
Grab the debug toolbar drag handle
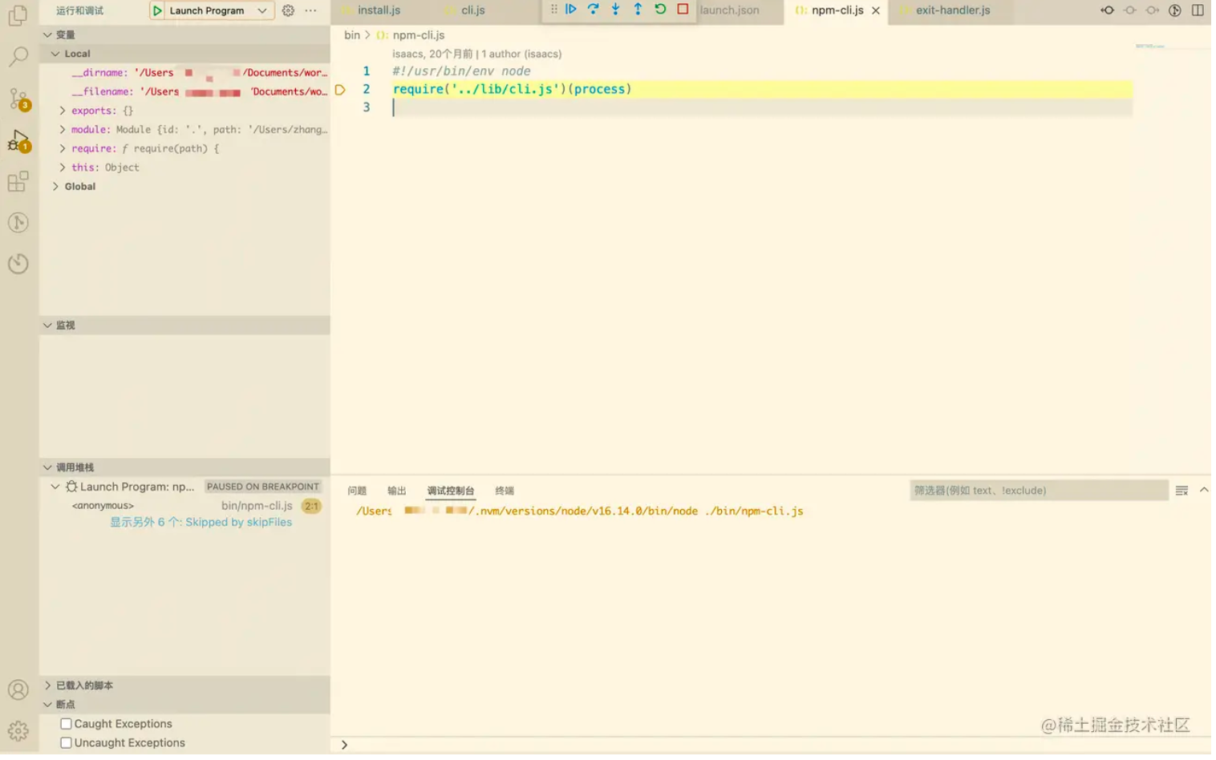[553, 9]
